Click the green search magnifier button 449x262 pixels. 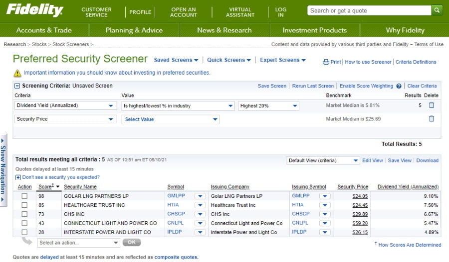(x=437, y=10)
